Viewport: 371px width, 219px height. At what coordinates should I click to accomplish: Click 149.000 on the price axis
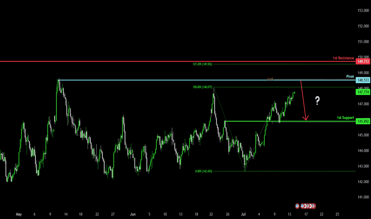pos(363,73)
